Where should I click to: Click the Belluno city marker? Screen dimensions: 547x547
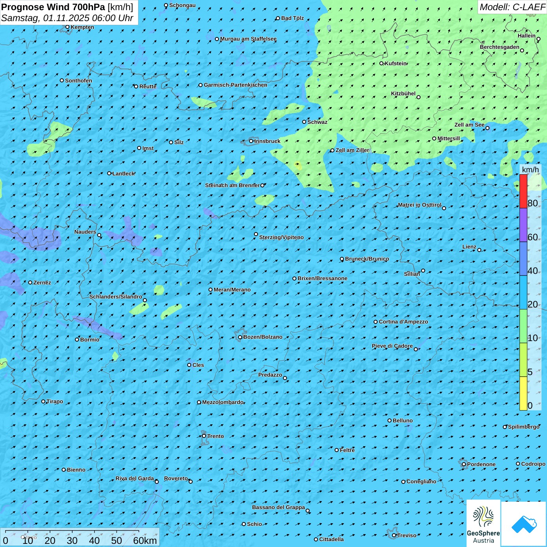[x=390, y=420]
